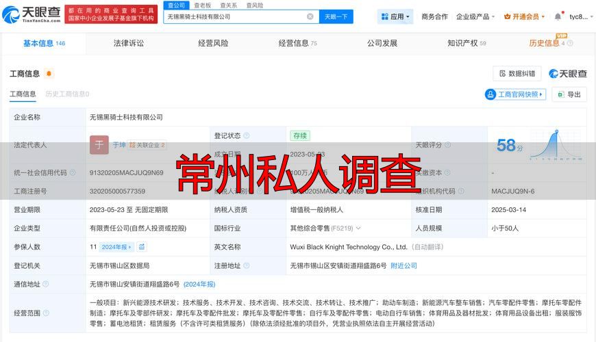Click the red 于 avatar of legal representative
This screenshot has width=596, height=342.
(99, 145)
